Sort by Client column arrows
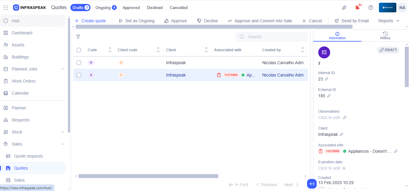The image size is (409, 191). 206,50
